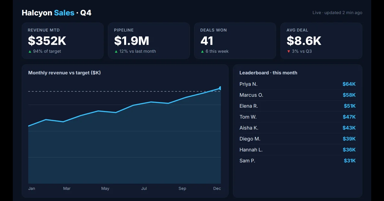Image resolution: width=384 pixels, height=201 pixels.
Task: Click the $352K revenue value
Action: click(47, 41)
